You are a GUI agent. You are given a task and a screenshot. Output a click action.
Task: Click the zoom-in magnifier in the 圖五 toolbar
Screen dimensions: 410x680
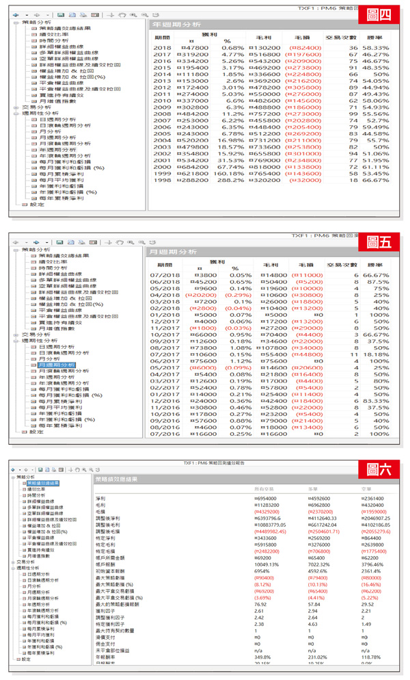pyautogui.click(x=132, y=242)
